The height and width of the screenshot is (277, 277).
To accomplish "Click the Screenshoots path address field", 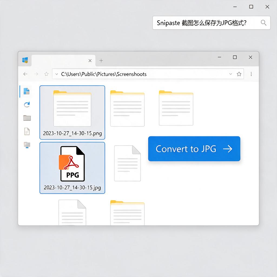I will pyautogui.click(x=148, y=74).
